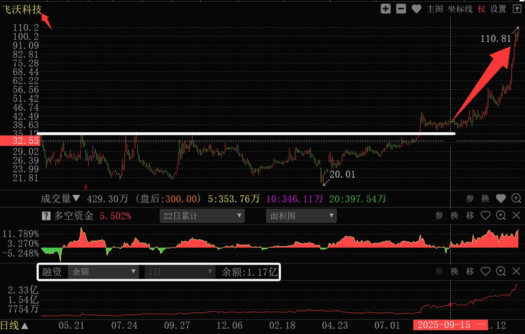Toggle the heart in the 成交量 panel

pos(501,198)
